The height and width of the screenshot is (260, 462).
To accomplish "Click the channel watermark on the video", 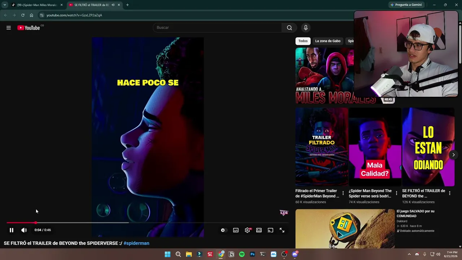I will coord(284,213).
